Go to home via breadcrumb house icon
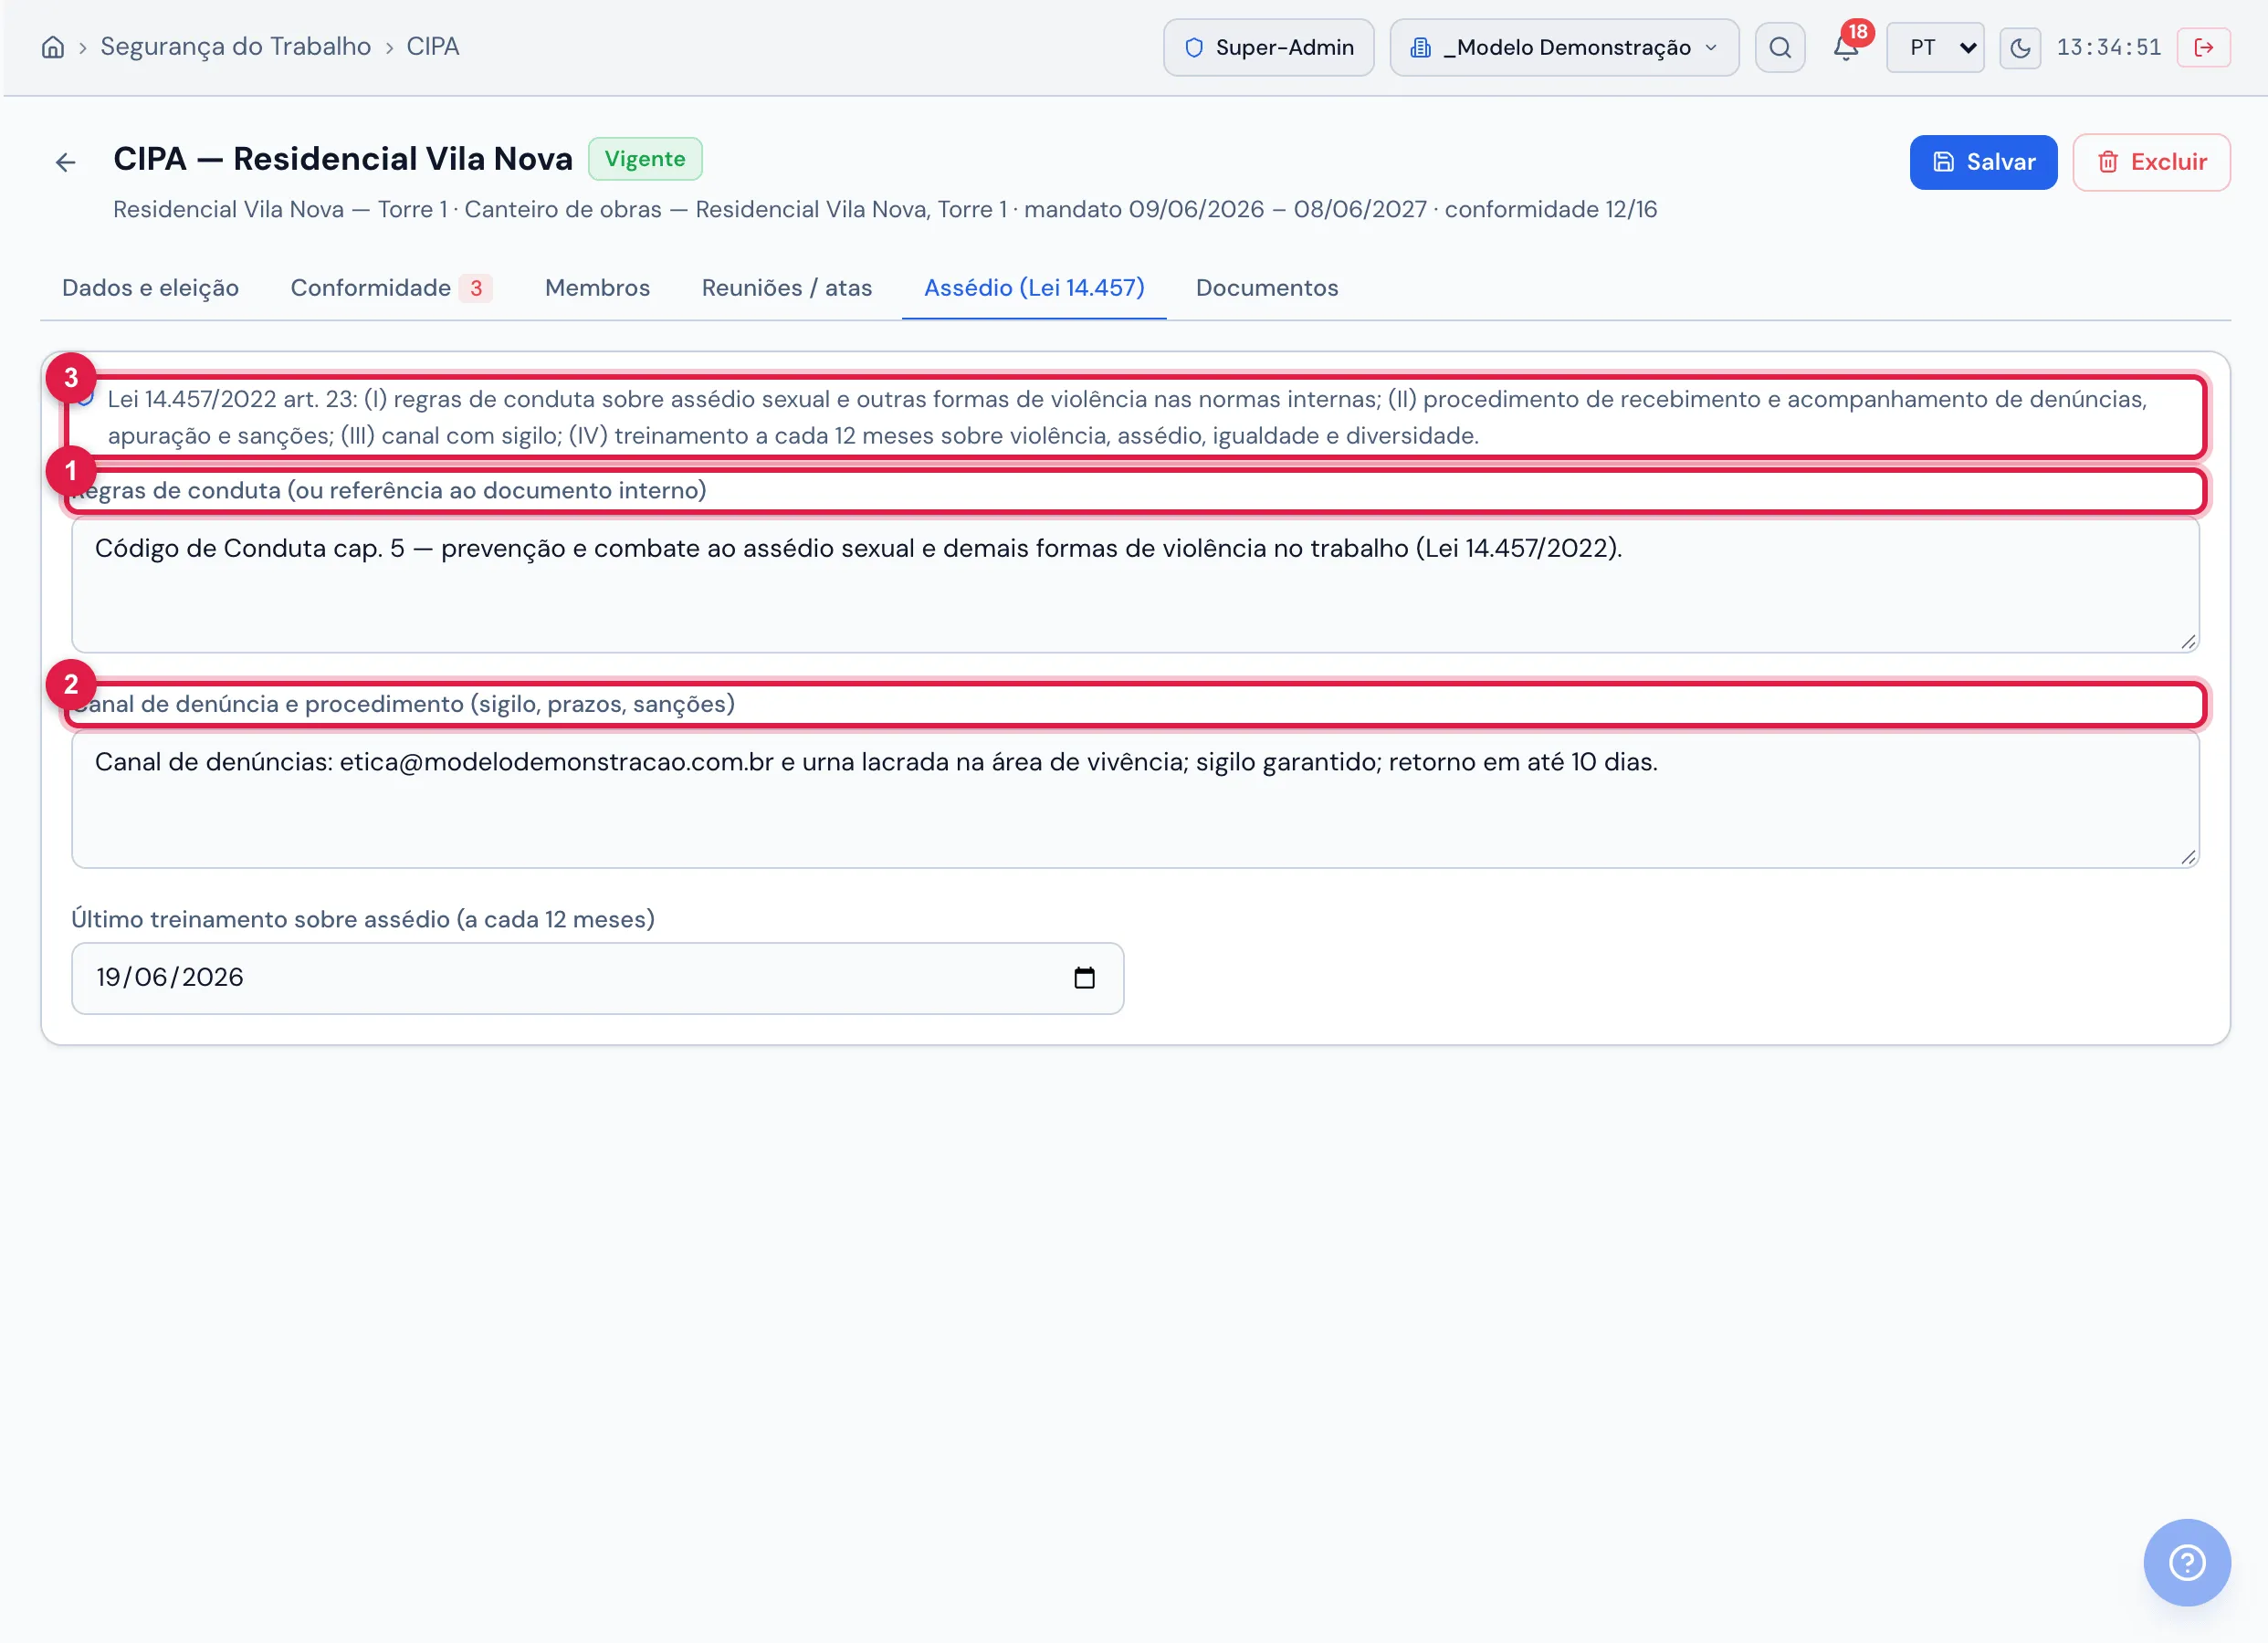2268x1643 pixels. coord(52,47)
